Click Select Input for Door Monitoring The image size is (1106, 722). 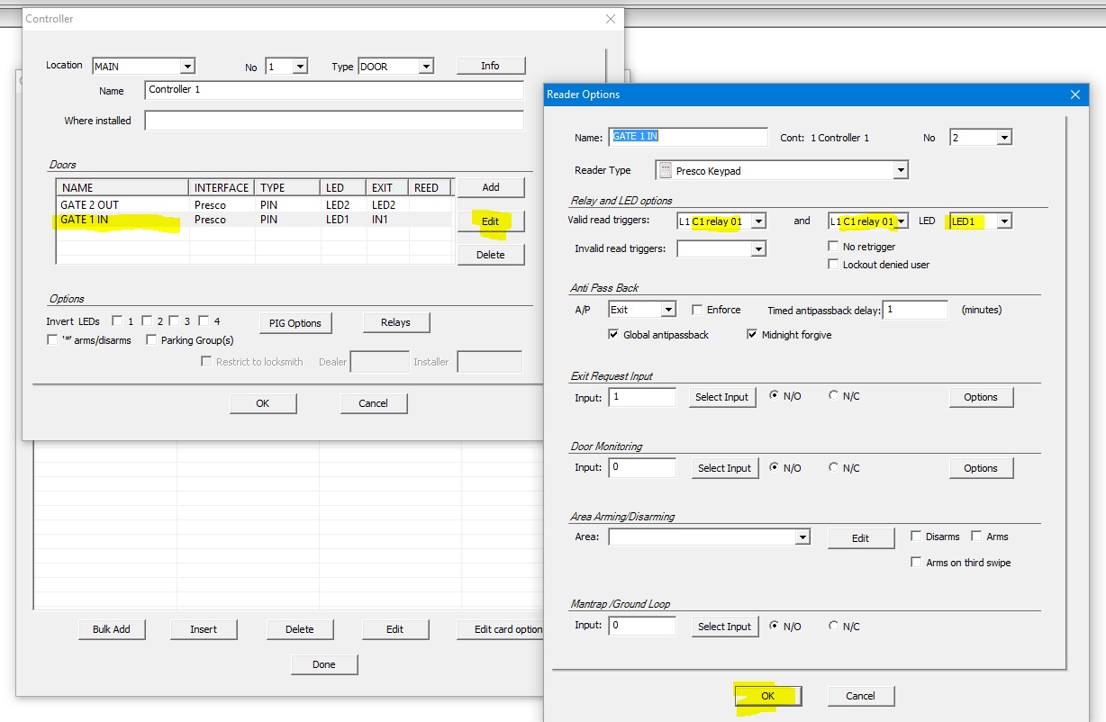pyautogui.click(x=724, y=468)
